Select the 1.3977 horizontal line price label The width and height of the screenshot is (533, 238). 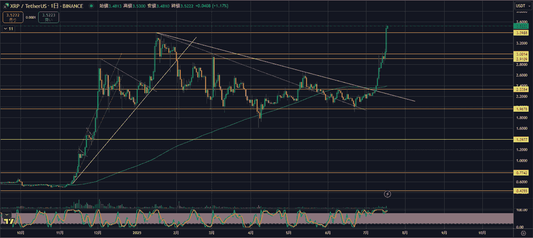(x=520, y=140)
